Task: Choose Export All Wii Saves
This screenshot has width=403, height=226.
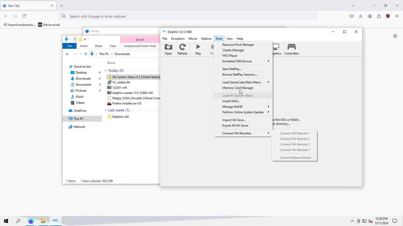Action: click(x=243, y=126)
